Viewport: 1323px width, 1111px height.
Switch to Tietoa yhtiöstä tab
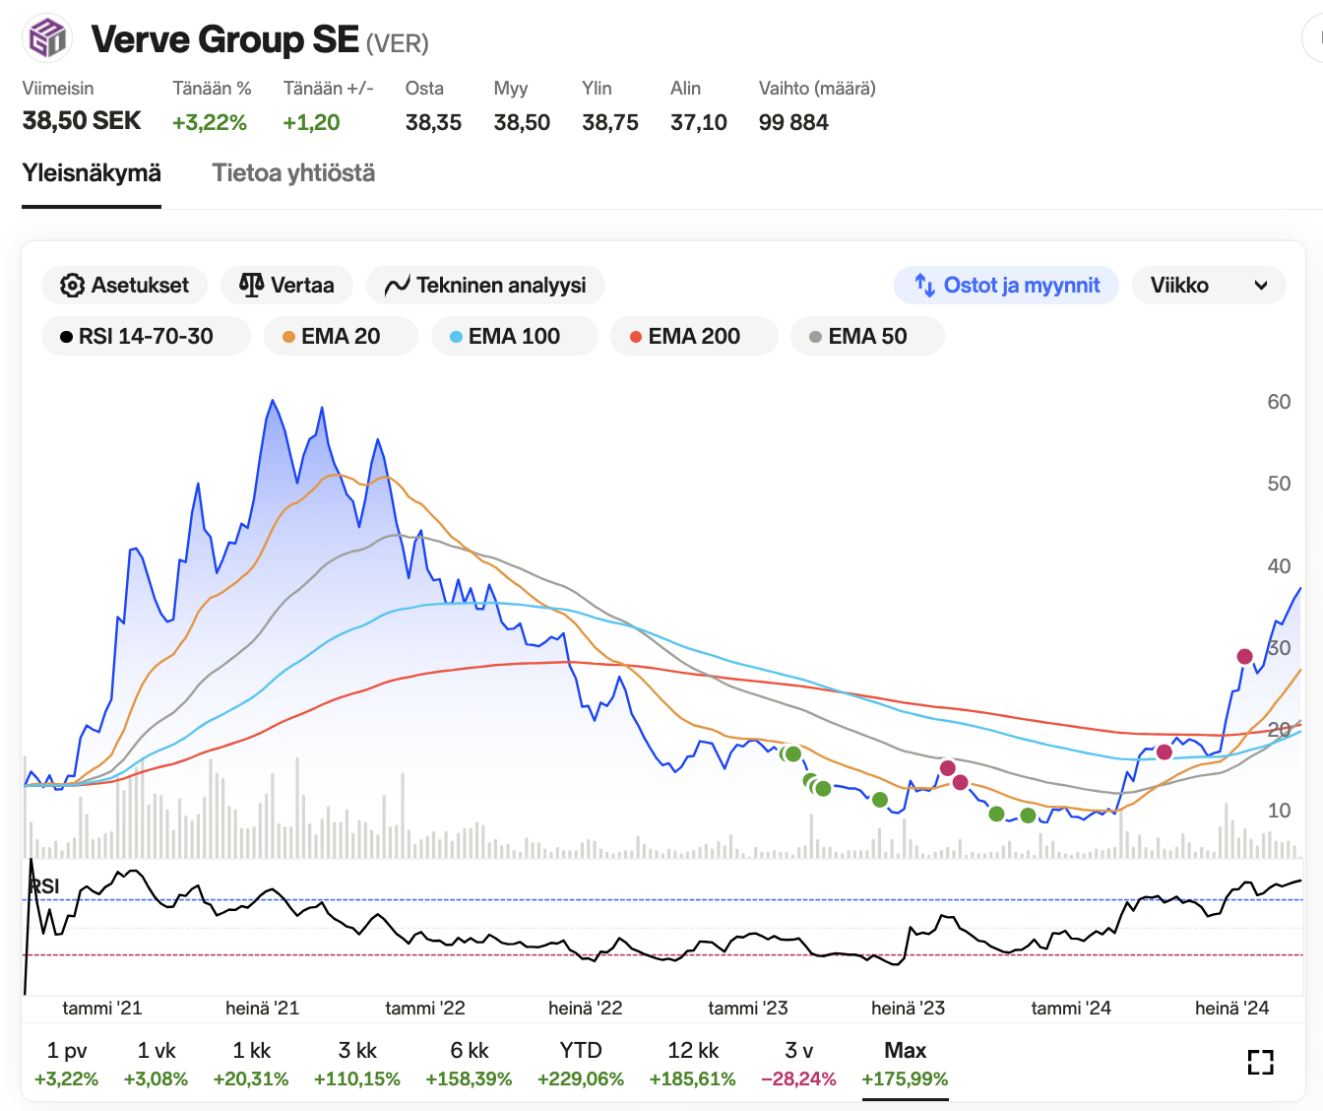(293, 173)
